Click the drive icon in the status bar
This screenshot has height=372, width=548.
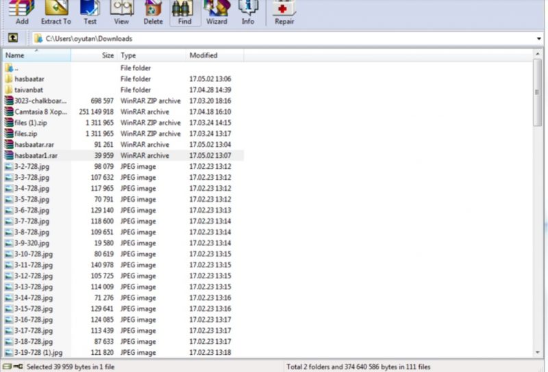click(x=8, y=367)
